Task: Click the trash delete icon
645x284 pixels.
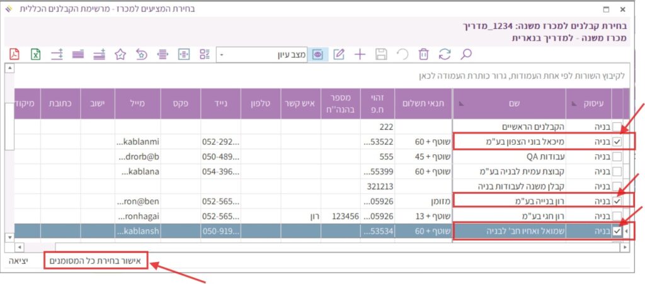Action: point(424,54)
